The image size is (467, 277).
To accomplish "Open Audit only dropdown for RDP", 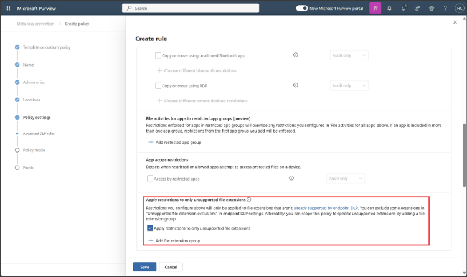I will 349,85.
